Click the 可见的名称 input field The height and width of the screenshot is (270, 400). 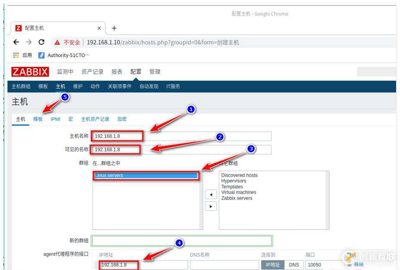coord(182,149)
